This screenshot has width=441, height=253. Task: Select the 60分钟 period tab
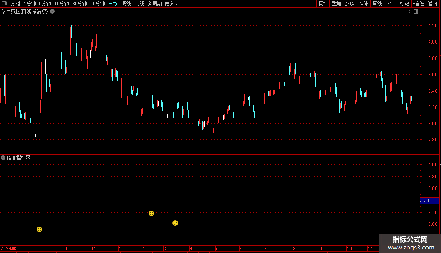98,4
